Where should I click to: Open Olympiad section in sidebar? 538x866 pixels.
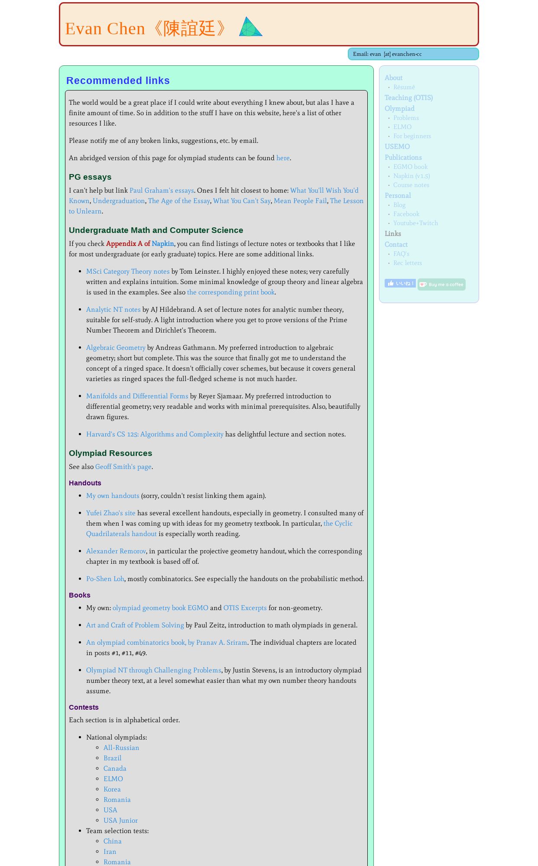(x=399, y=109)
